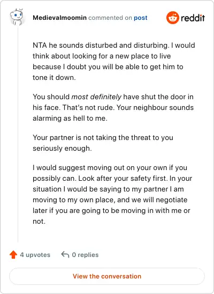Click the text 'Look after your safety first'

(123, 178)
